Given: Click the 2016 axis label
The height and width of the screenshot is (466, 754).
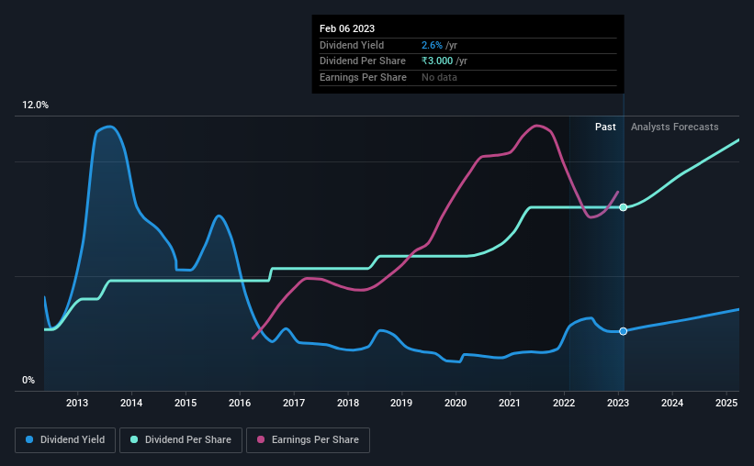Looking at the screenshot, I should coord(240,403).
